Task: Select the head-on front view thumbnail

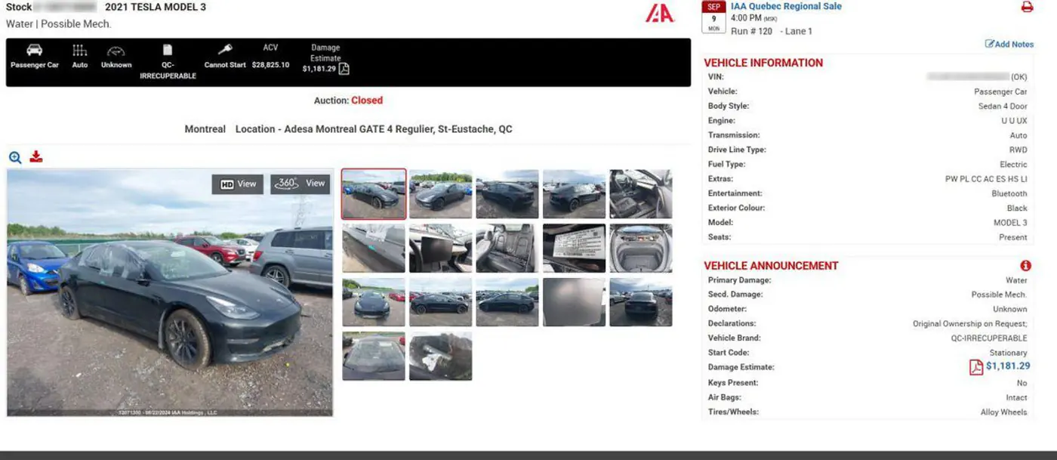Action: [x=374, y=302]
